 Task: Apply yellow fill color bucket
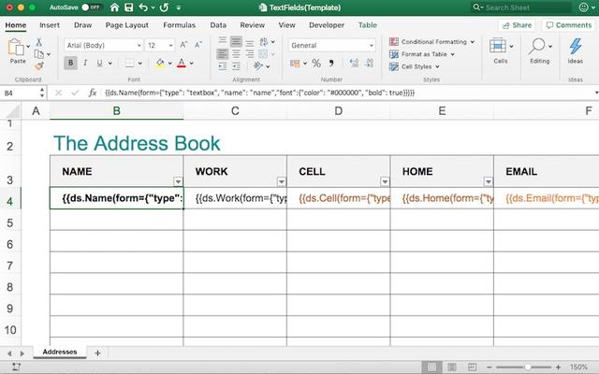tap(160, 63)
